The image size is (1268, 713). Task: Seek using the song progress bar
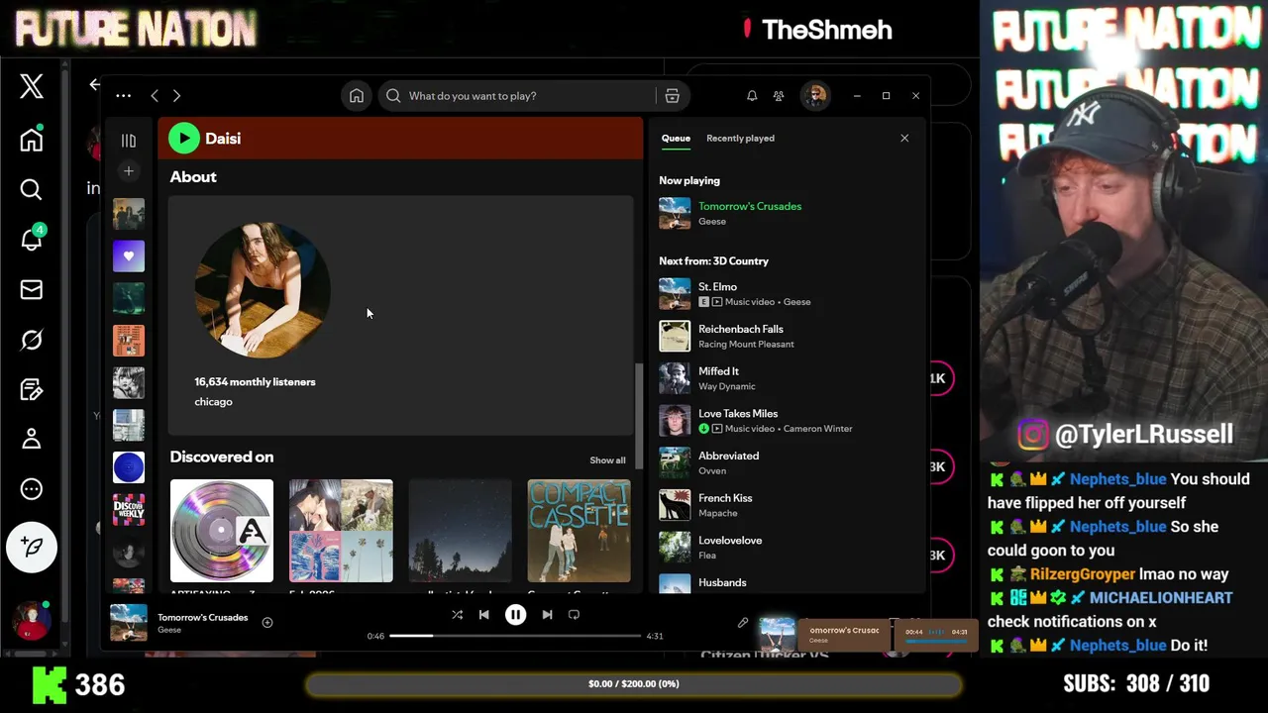(x=515, y=636)
